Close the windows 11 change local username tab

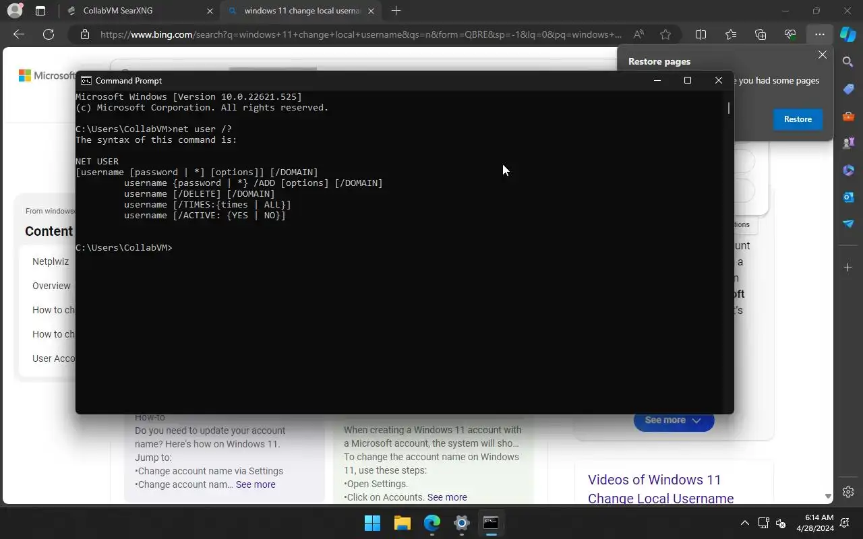tap(371, 11)
